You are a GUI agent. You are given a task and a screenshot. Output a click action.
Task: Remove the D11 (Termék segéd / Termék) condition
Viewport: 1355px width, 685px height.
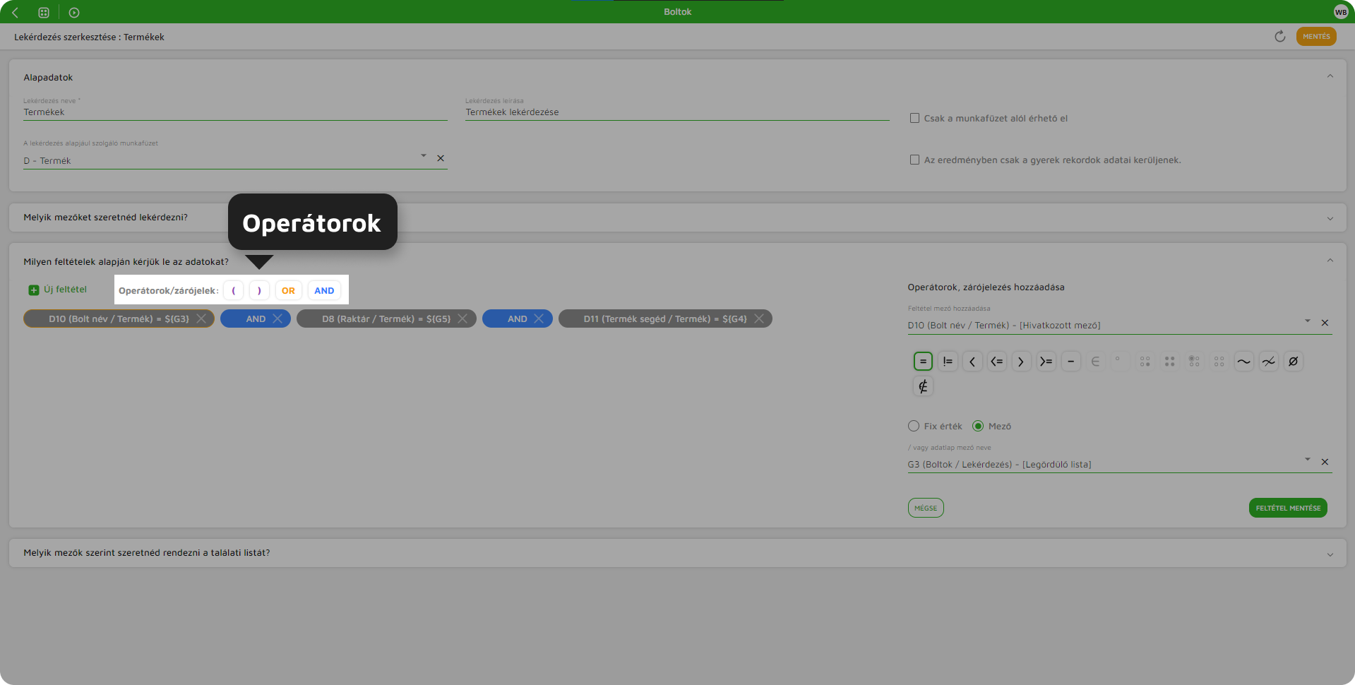(x=759, y=318)
